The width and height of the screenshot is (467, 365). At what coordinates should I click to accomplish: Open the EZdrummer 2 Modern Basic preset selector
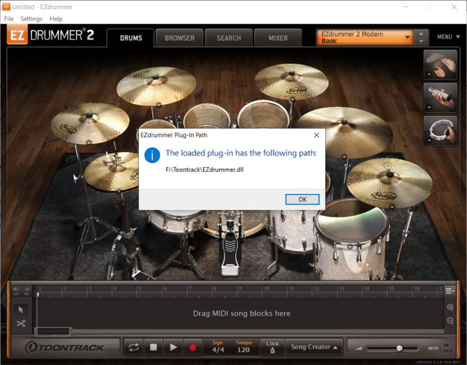(x=364, y=37)
